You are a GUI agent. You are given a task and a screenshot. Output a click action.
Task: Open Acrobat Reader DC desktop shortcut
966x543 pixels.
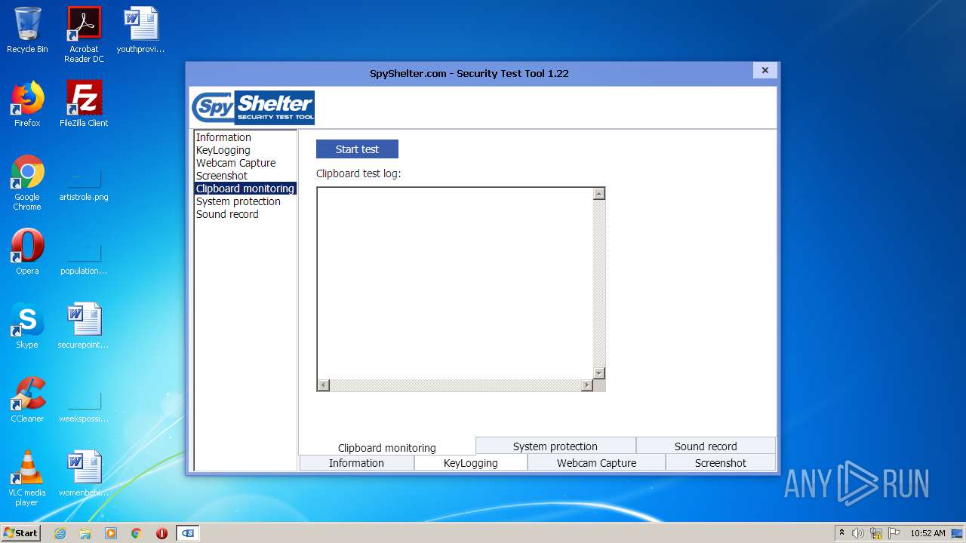pos(84,34)
